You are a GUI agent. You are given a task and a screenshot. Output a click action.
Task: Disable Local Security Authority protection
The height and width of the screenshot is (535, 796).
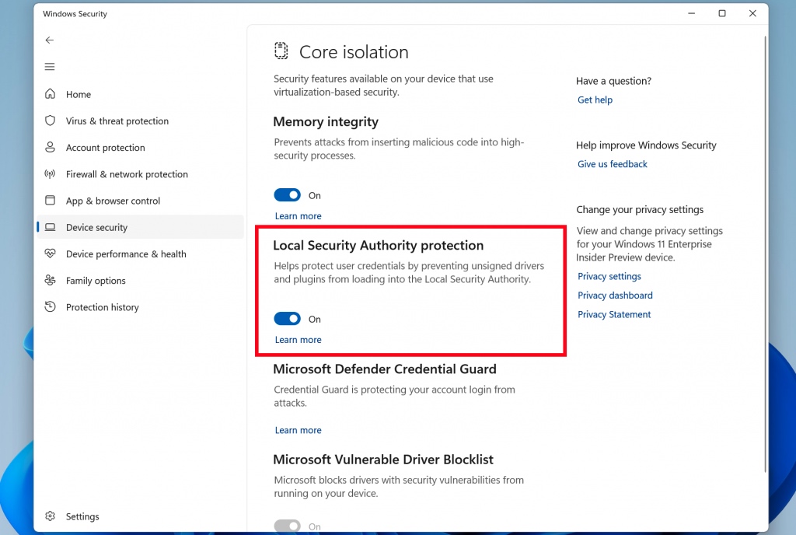coord(287,318)
